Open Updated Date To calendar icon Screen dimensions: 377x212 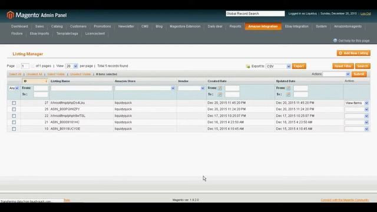tap(288, 94)
